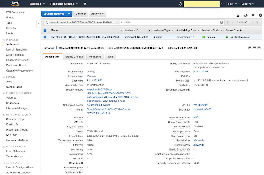
Task: Click the pin favorites star icon
Action: click(x=85, y=4)
